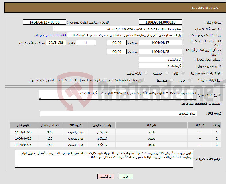Image resolution: width=226 pixels, height=184 pixels.
Task: Click نایلون item name in row 3
Action: (x=151, y=145)
